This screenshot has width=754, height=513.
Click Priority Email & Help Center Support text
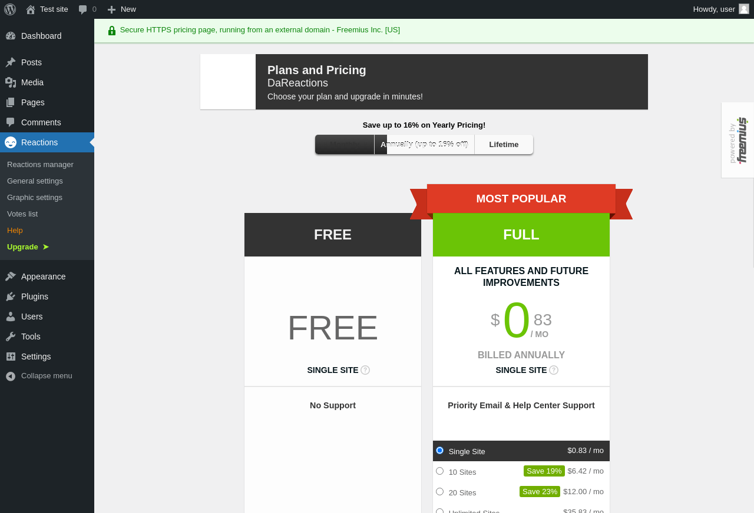(x=521, y=405)
